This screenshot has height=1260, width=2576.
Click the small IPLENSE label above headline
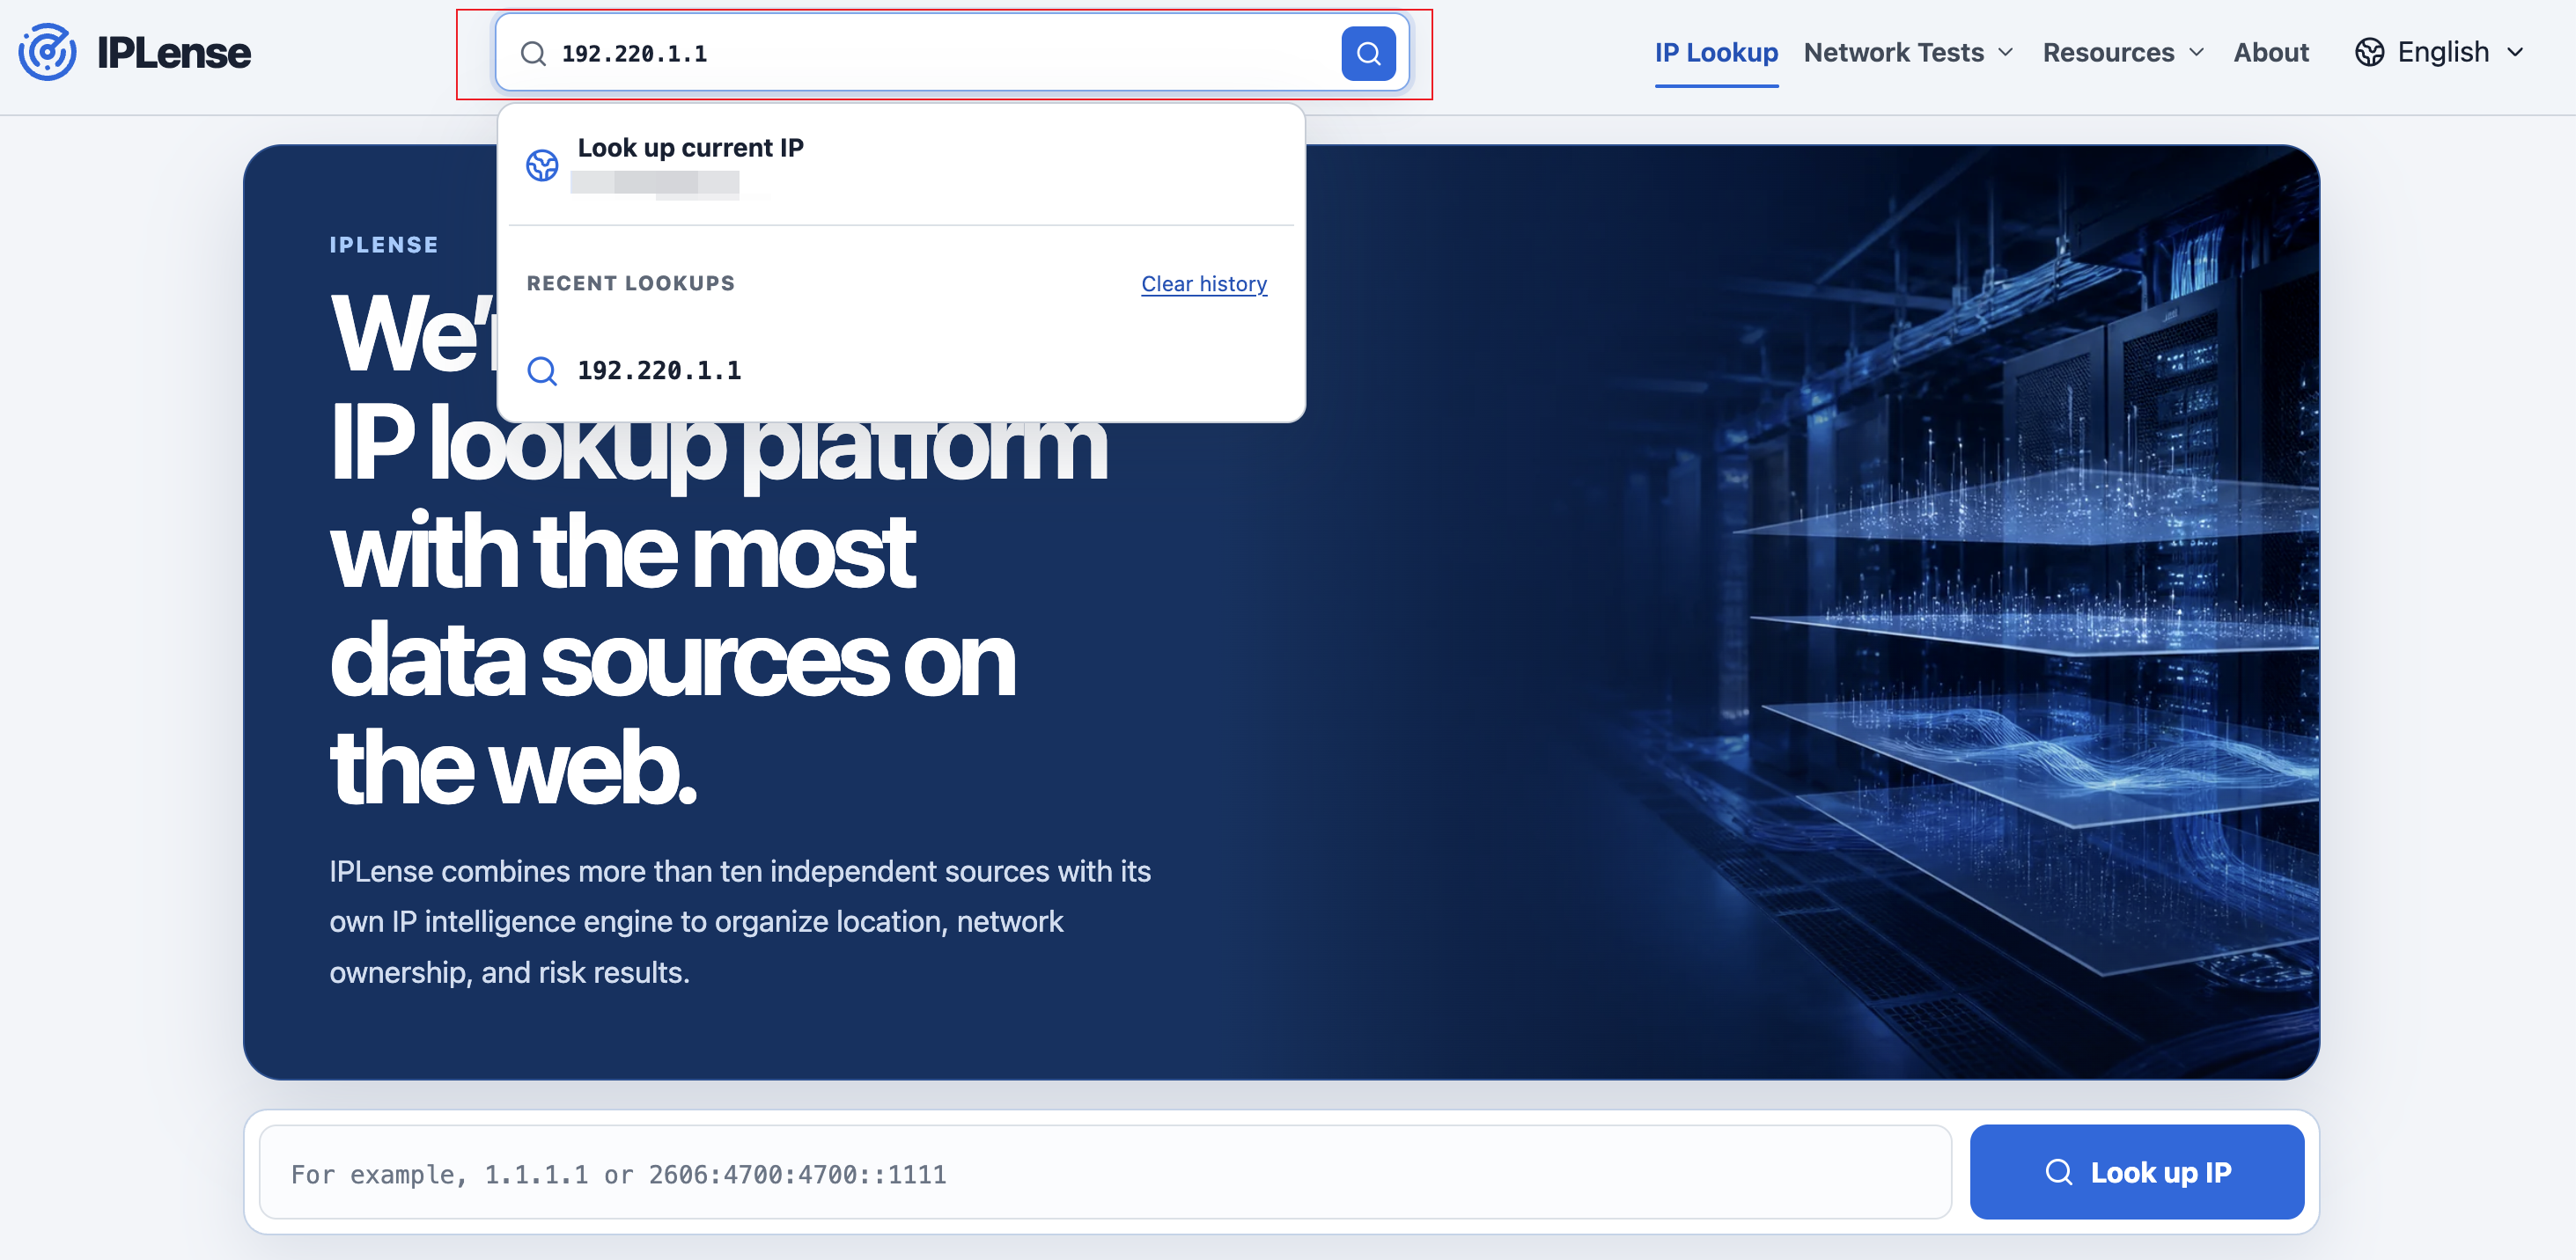click(x=384, y=245)
